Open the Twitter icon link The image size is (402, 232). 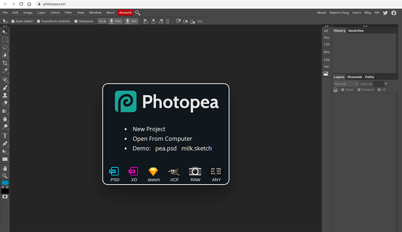(x=385, y=13)
